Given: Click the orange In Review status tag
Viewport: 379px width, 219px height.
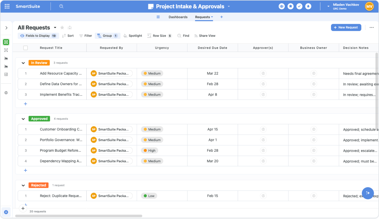Looking at the screenshot, I should click(x=39, y=63).
